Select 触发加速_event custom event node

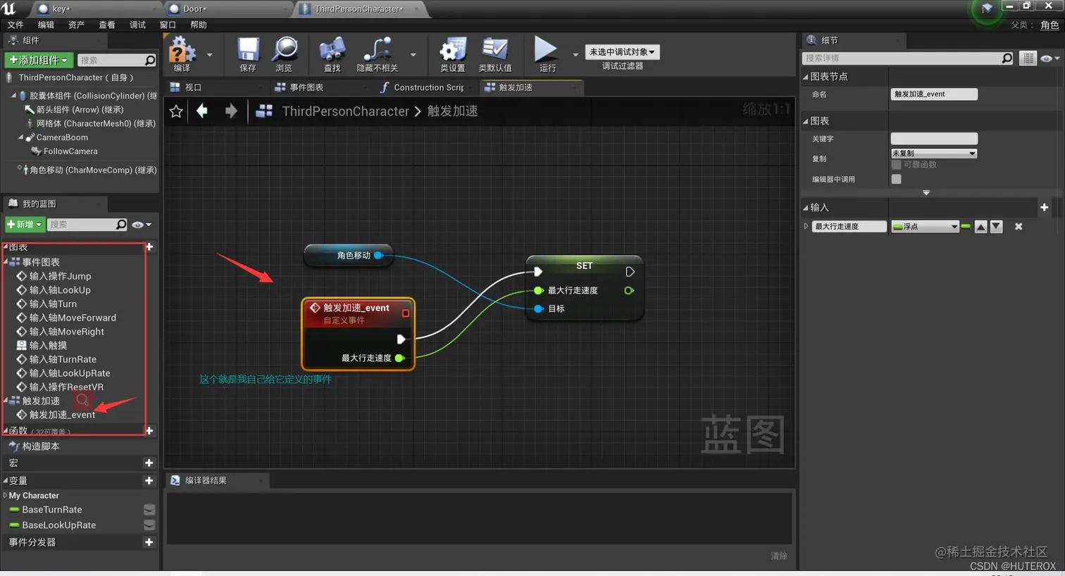click(358, 334)
